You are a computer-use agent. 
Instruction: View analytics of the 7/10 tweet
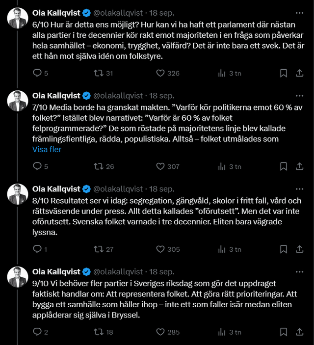pyautogui.click(x=222, y=166)
